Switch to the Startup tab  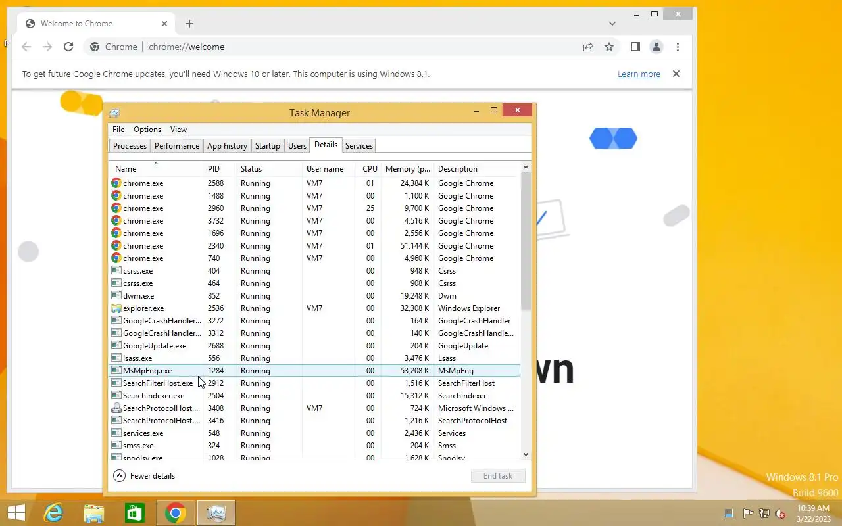(268, 146)
